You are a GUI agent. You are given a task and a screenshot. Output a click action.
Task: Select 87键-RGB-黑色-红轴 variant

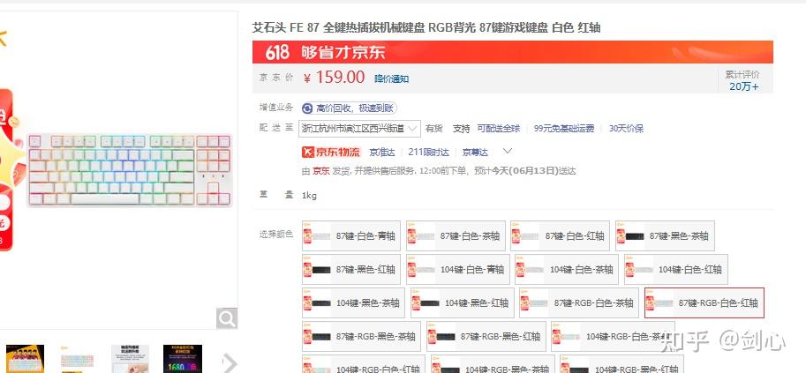click(486, 336)
